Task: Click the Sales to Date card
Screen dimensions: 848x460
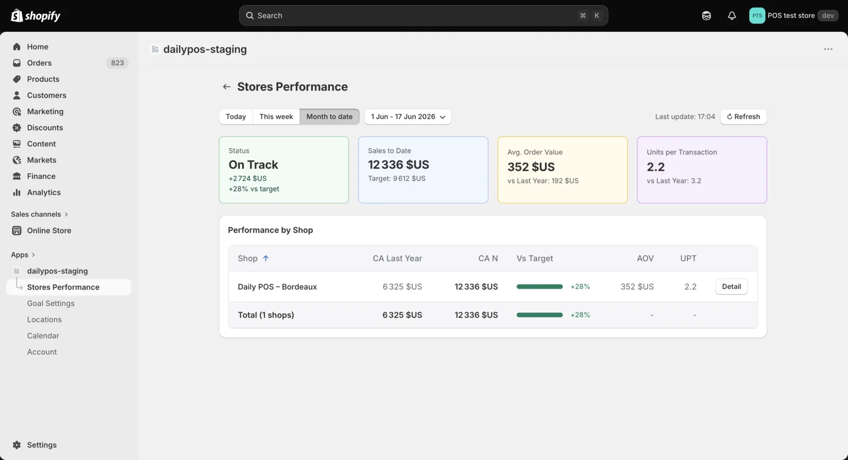Action: pyautogui.click(x=423, y=170)
